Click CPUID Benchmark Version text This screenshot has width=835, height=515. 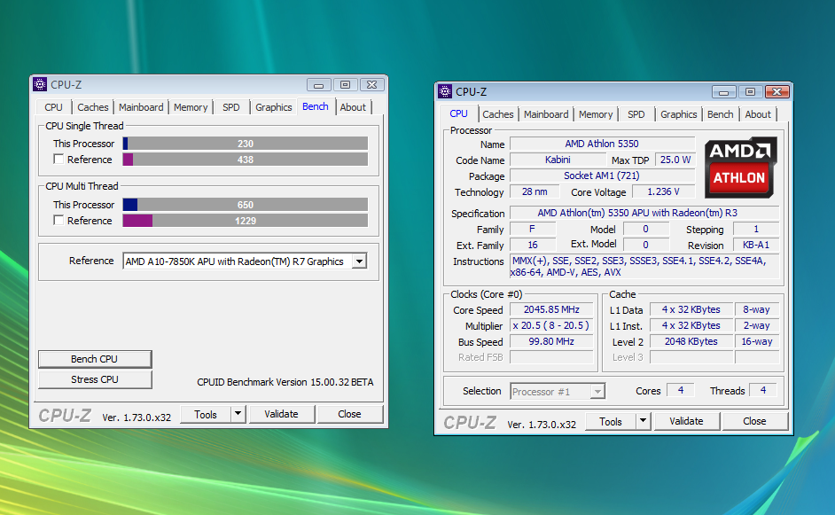click(x=285, y=382)
